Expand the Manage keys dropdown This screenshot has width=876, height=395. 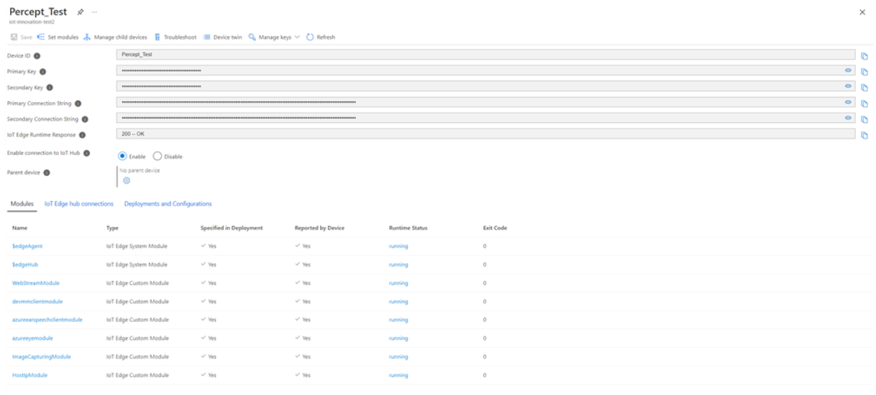coord(296,37)
